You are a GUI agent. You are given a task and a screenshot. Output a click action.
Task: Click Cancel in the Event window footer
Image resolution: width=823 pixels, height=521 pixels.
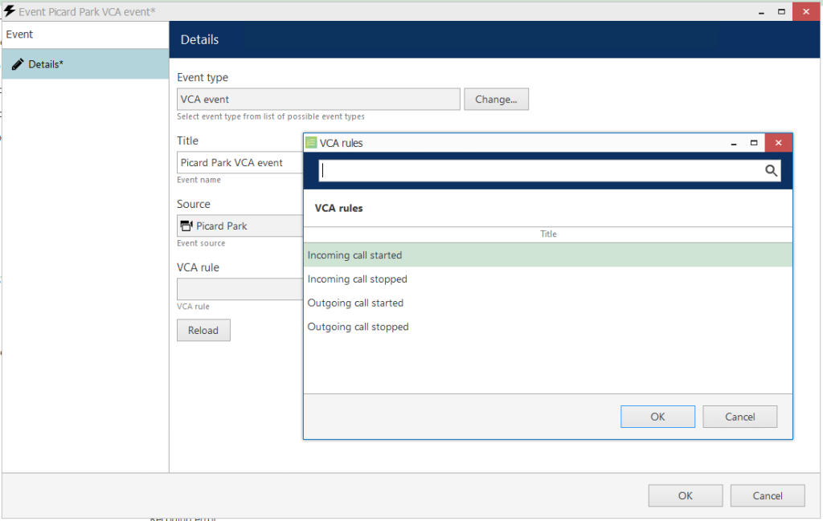[768, 496]
